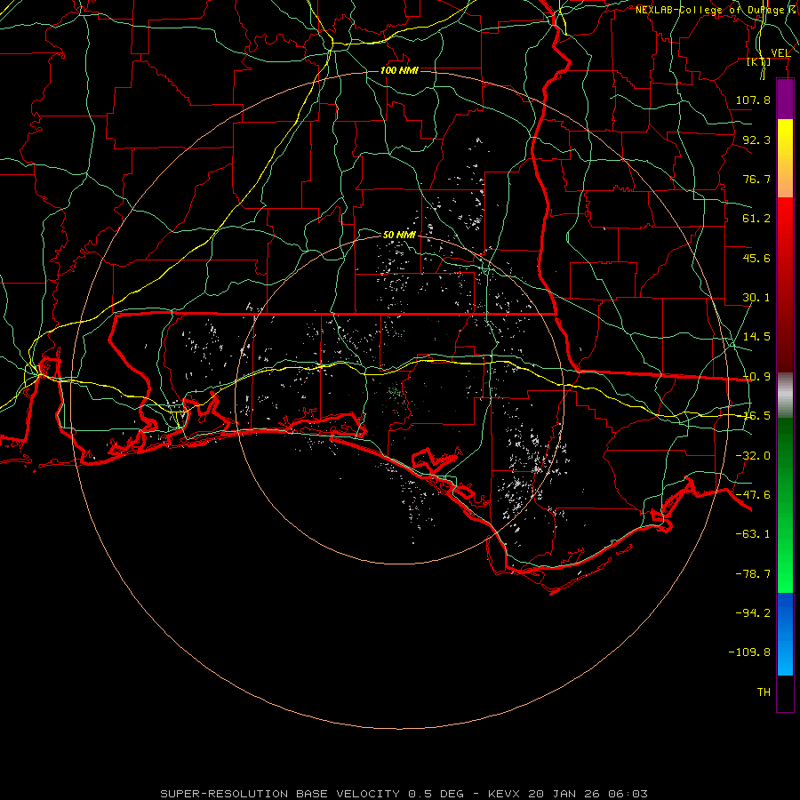Click the purple segment of velocity color bar
Image resolution: width=800 pixels, height=800 pixels.
[785, 100]
